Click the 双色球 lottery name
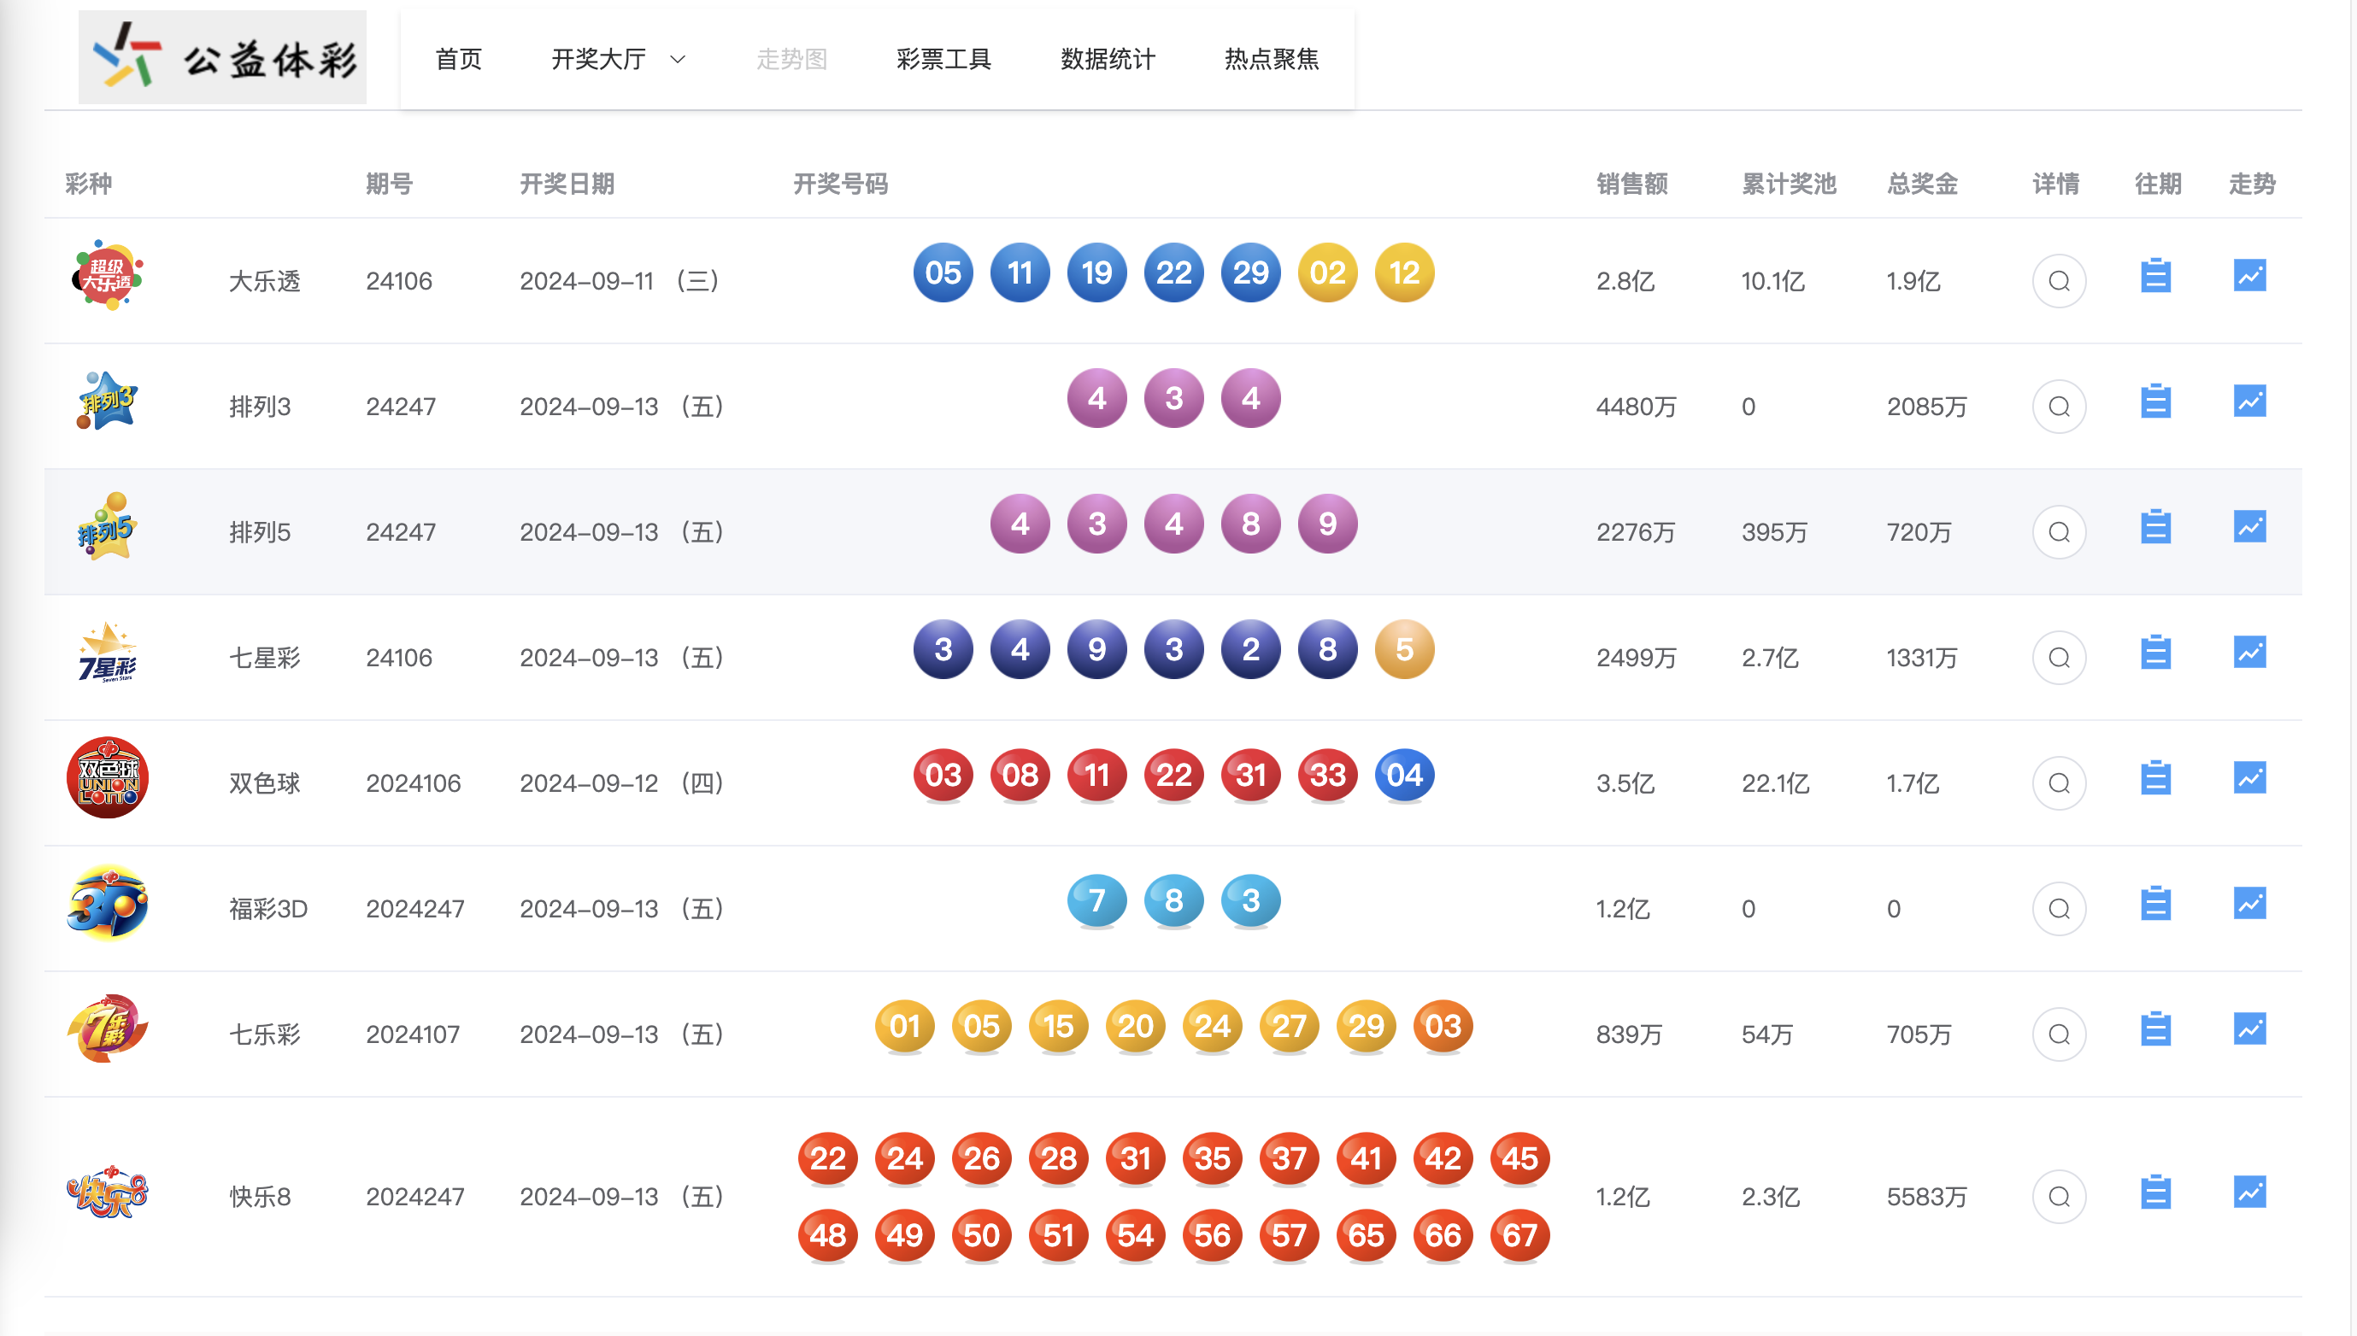The height and width of the screenshot is (1336, 2357). pyautogui.click(x=264, y=783)
